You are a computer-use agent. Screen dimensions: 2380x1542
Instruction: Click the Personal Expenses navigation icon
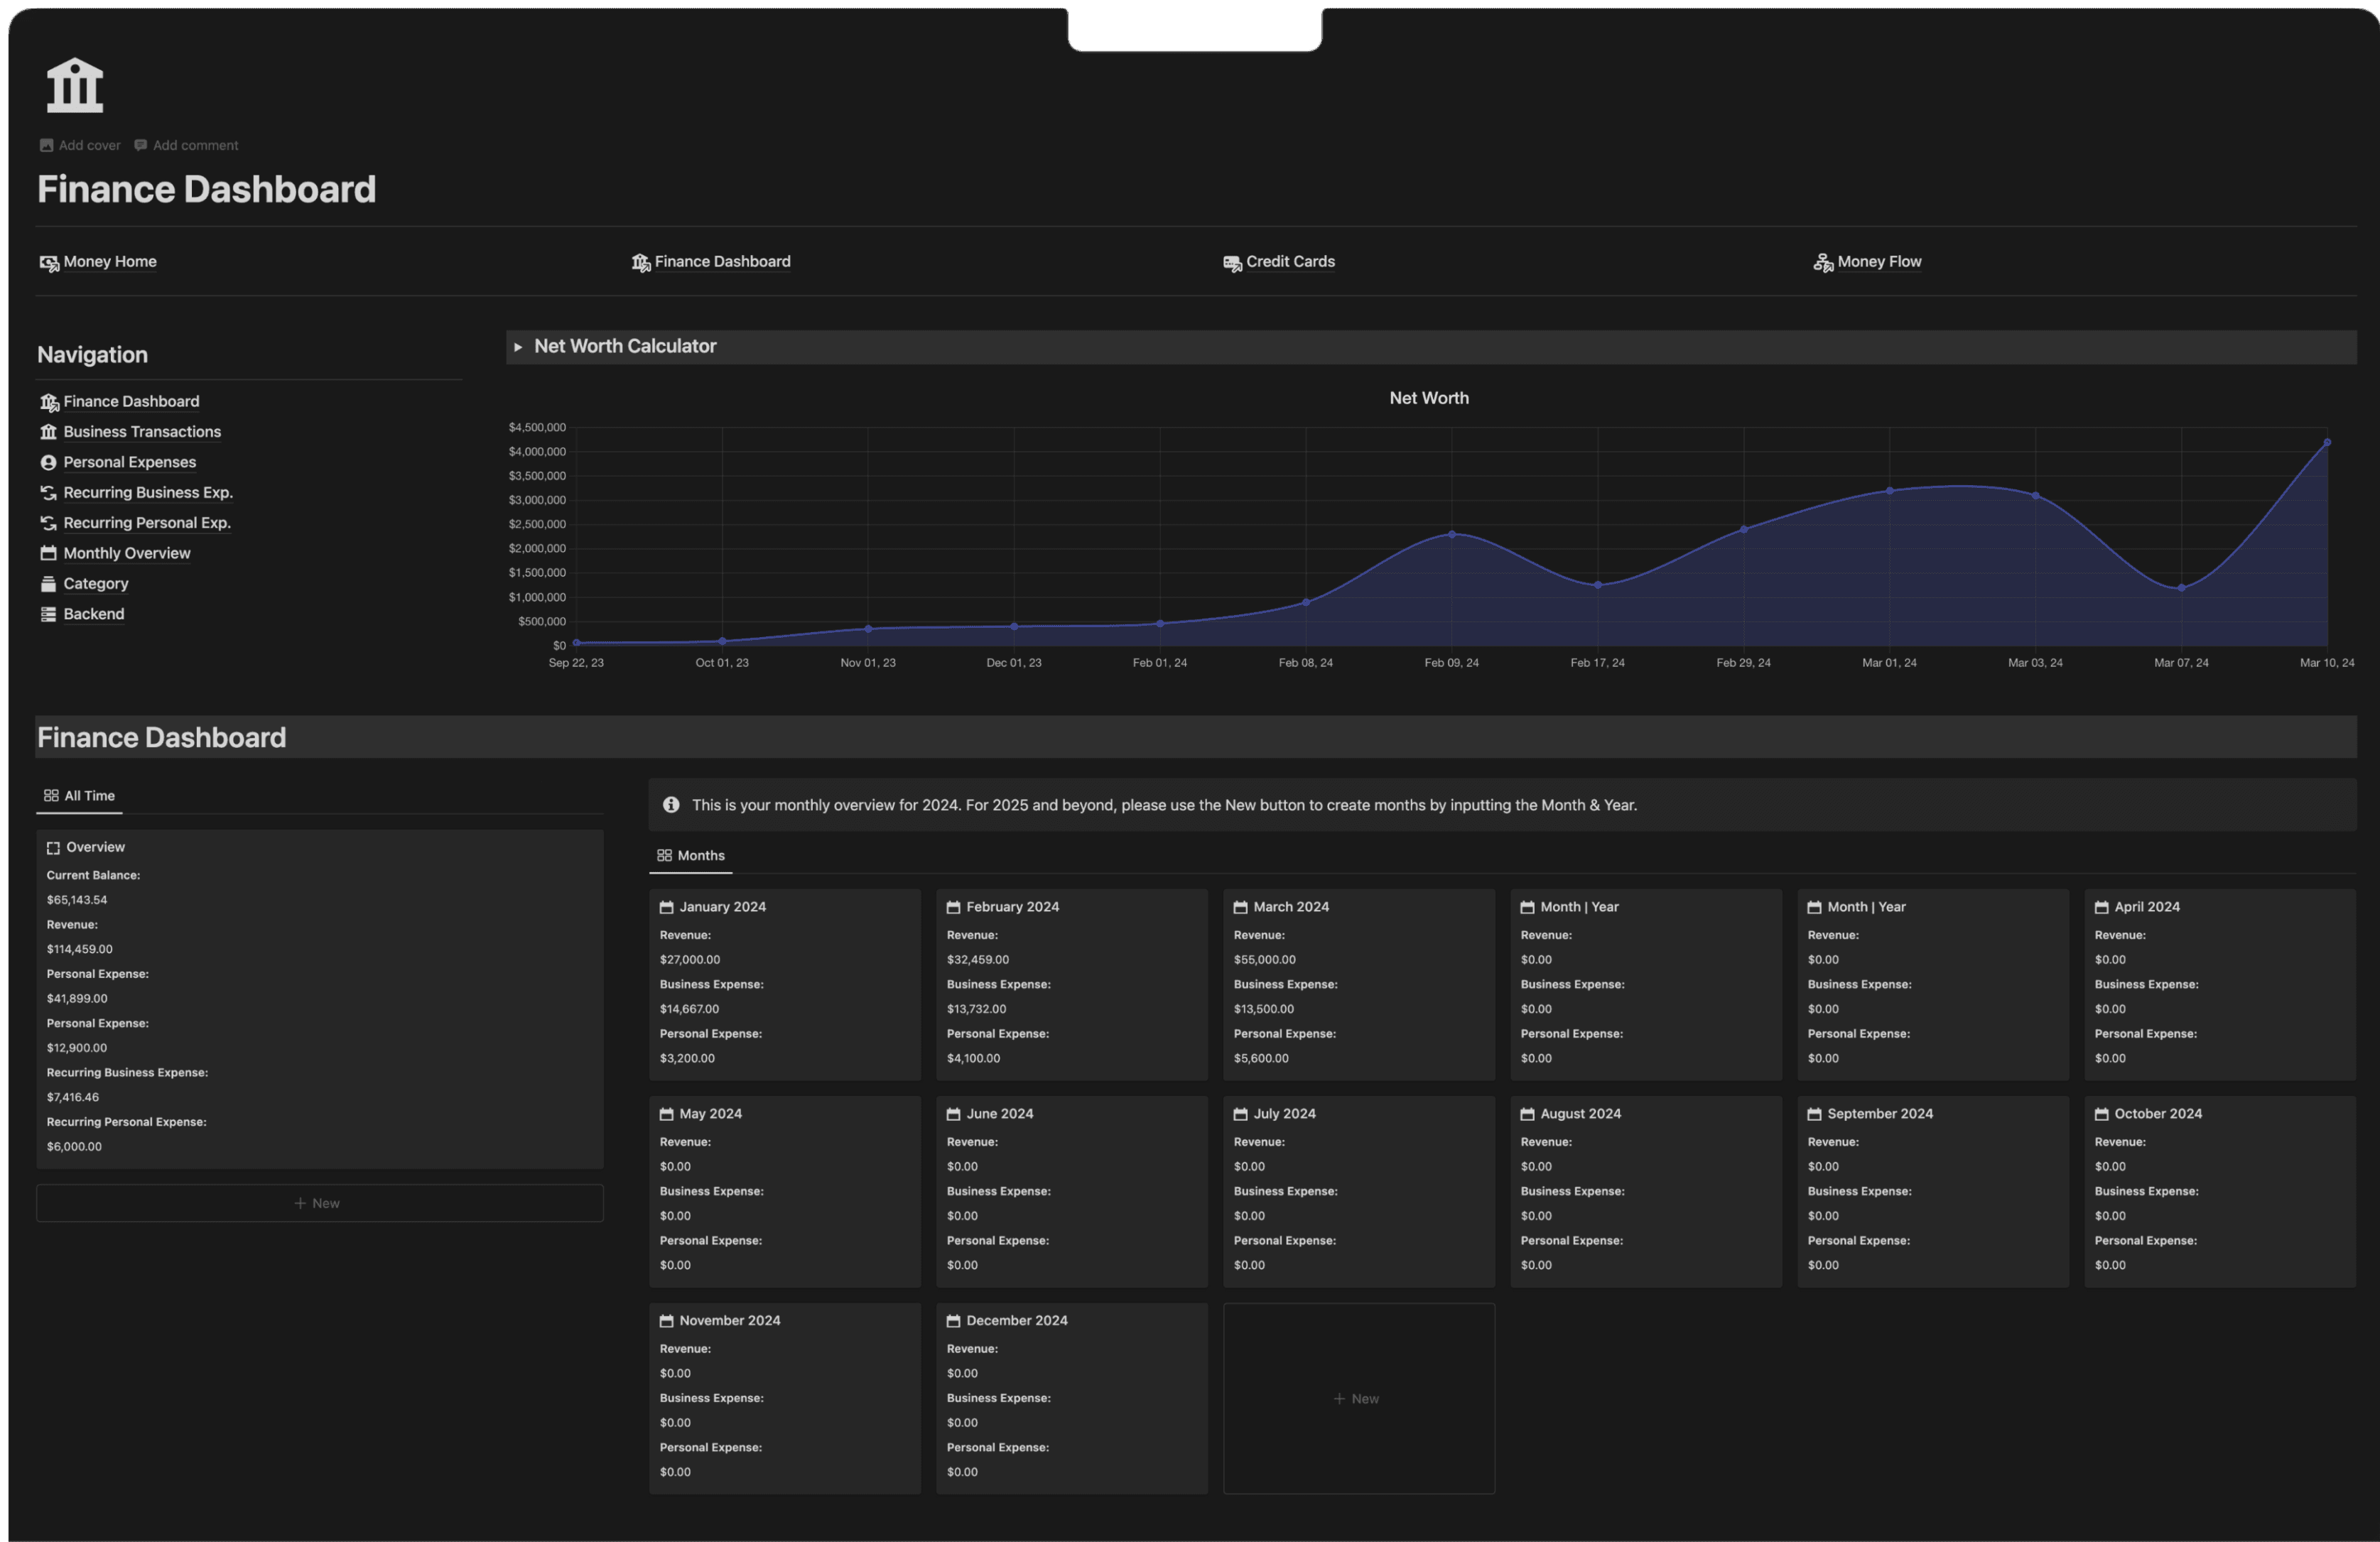click(x=48, y=463)
